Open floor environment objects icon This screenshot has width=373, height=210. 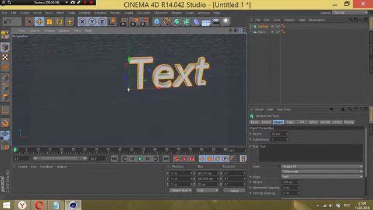(206, 22)
